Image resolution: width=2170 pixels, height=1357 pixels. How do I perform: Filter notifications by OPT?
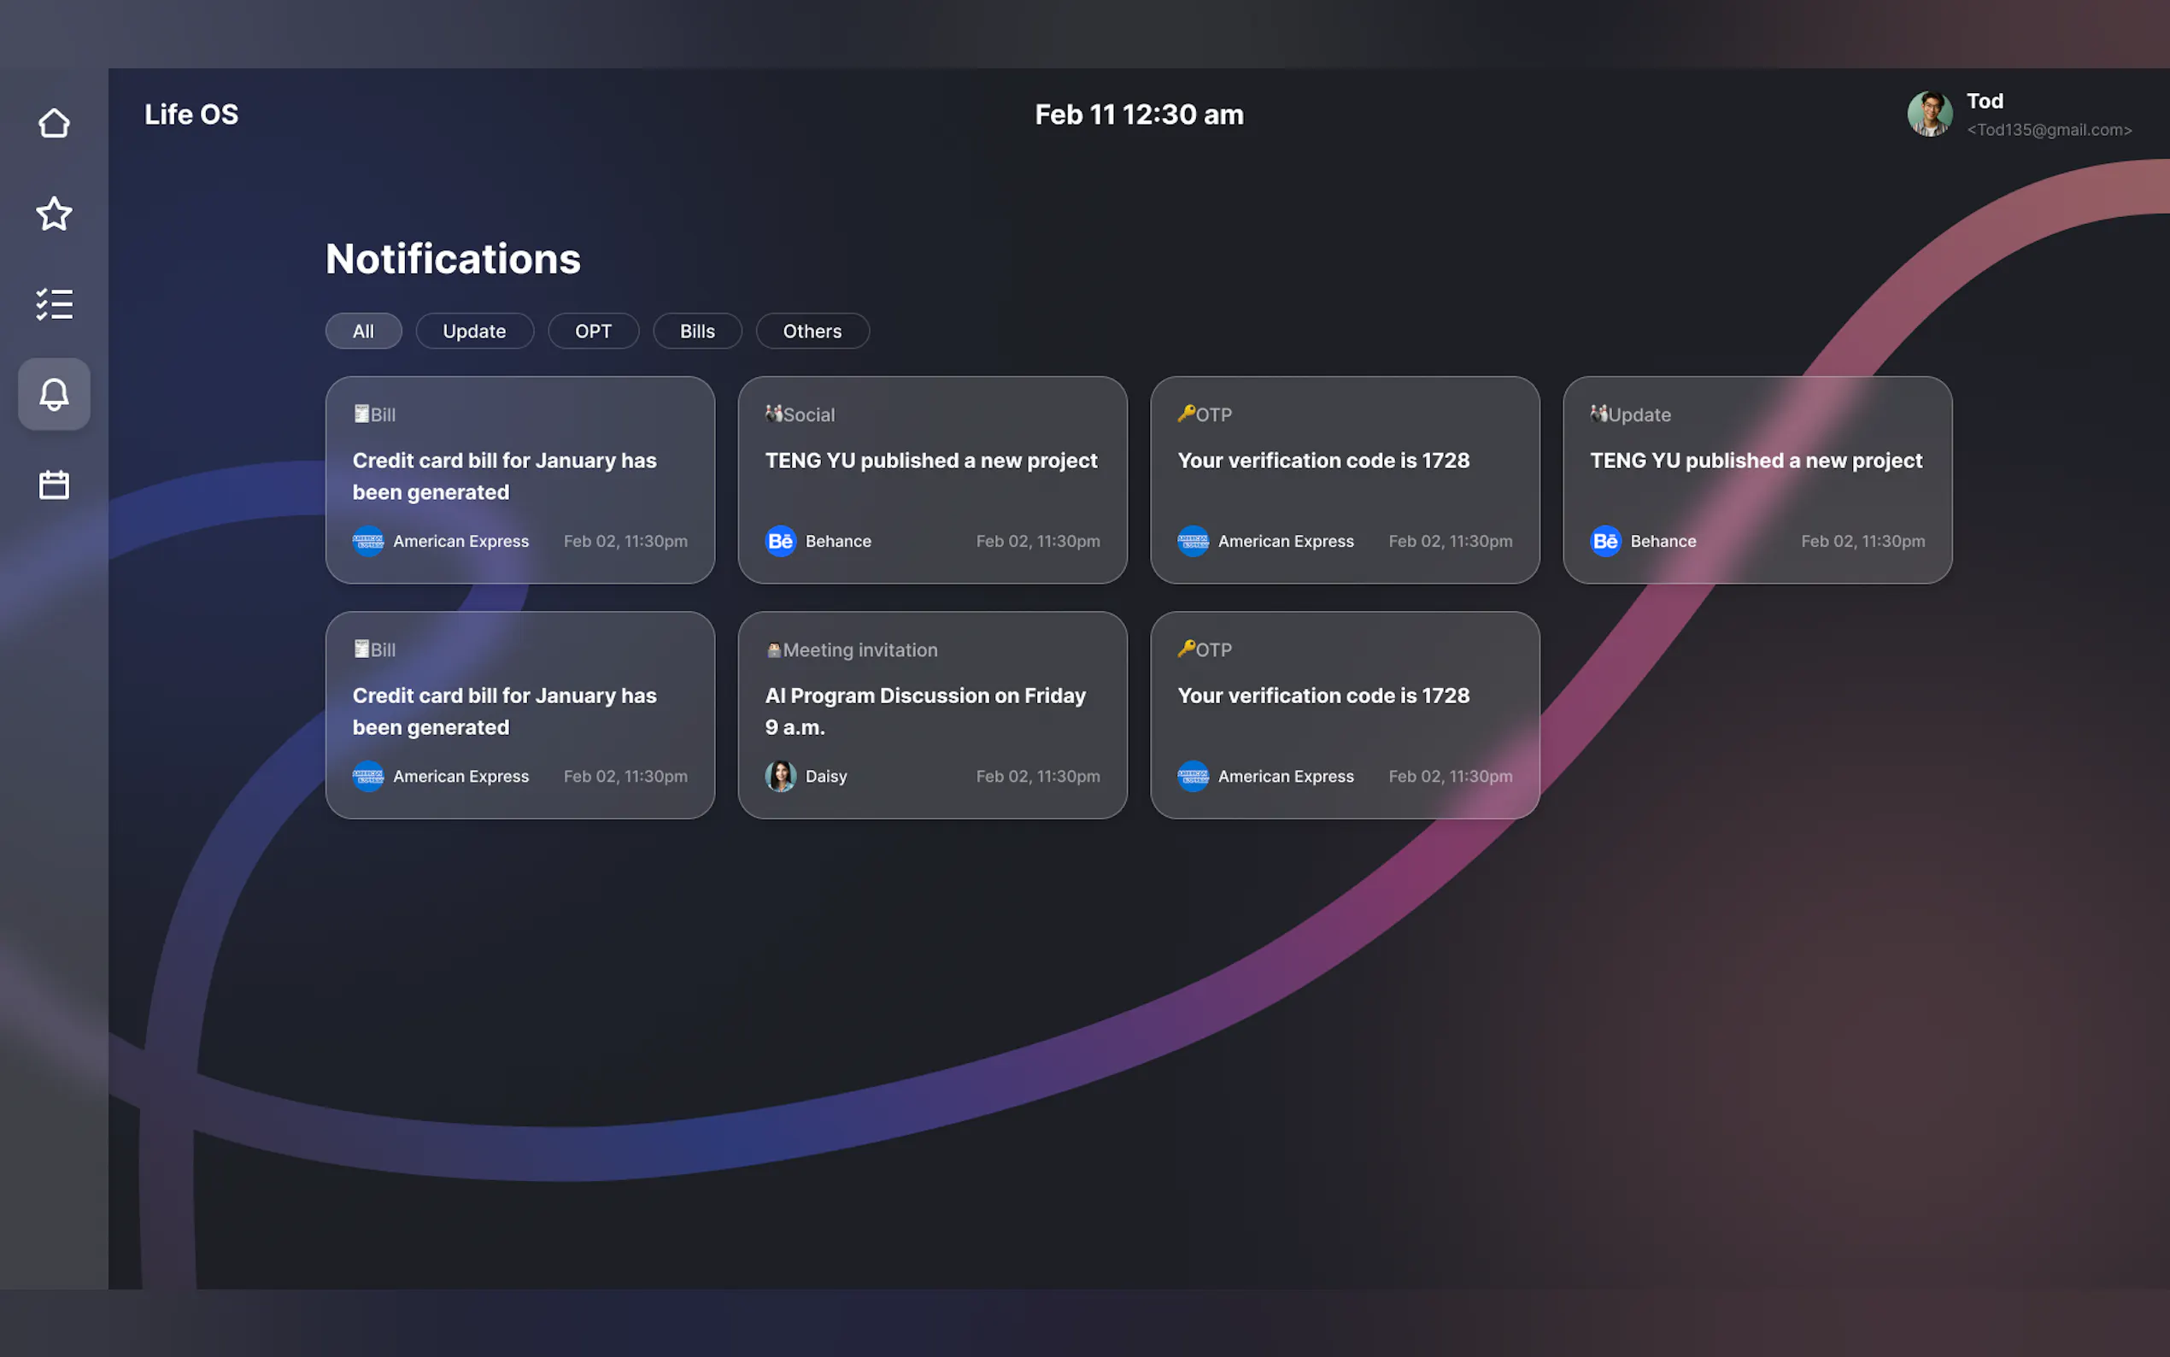click(593, 332)
